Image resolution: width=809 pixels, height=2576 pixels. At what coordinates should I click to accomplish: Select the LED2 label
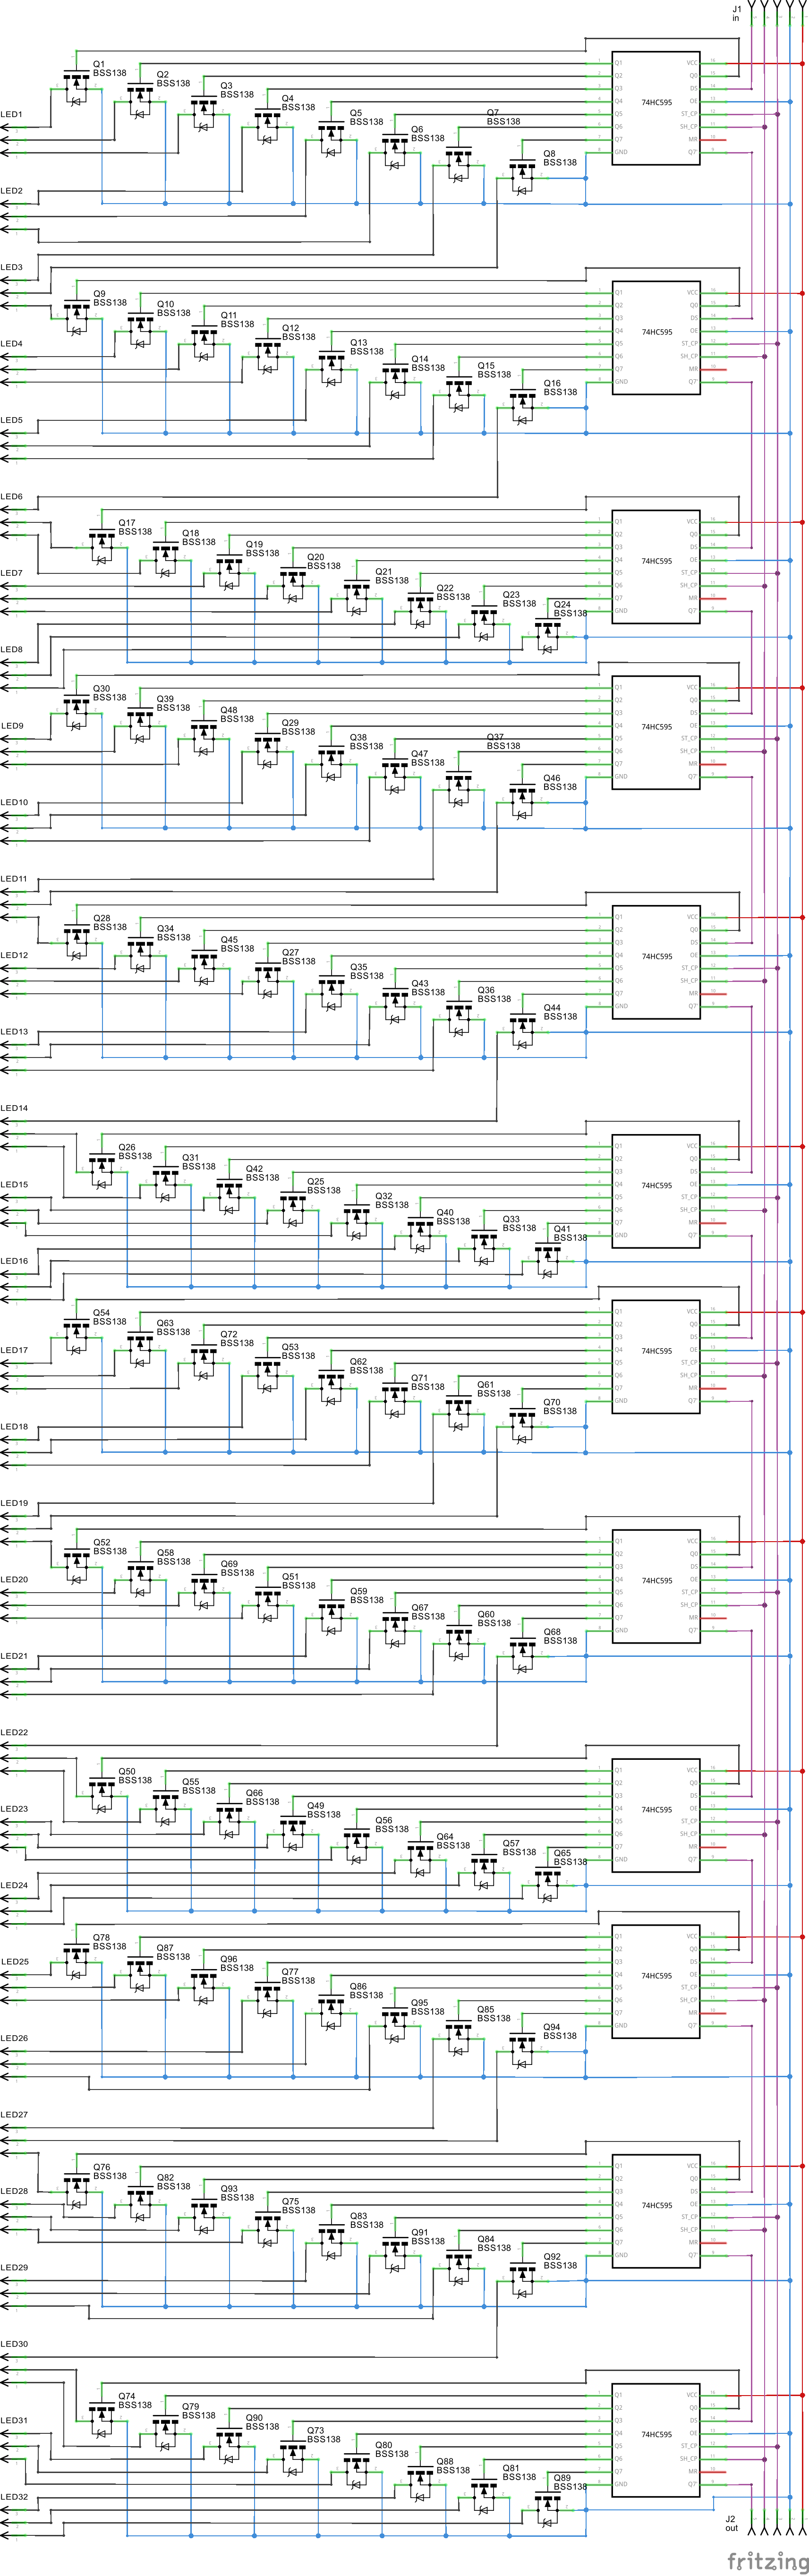(12, 191)
